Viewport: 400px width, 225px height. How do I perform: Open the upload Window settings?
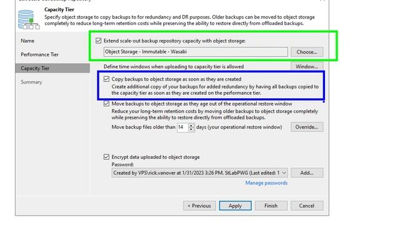click(307, 67)
